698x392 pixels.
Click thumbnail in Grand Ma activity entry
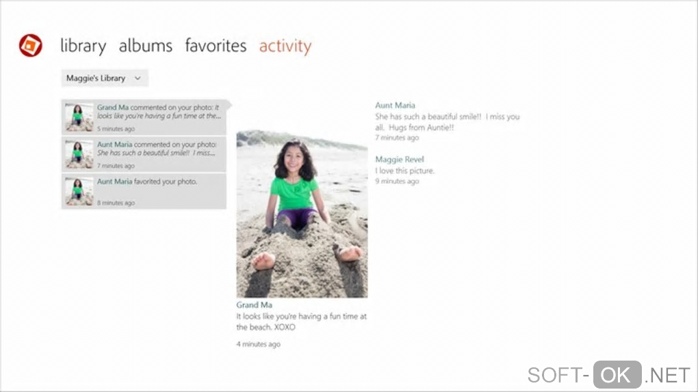[79, 117]
